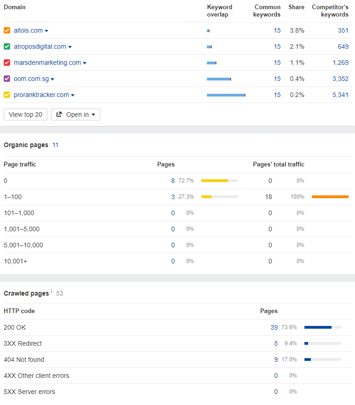Click the Keyword overlap column header

pos(220,11)
